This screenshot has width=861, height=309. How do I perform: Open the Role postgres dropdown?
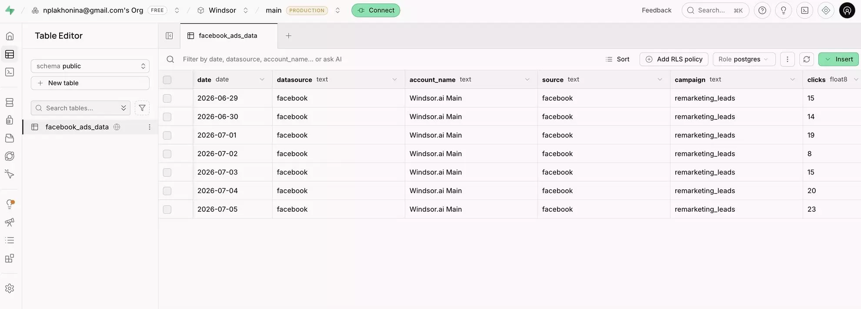coord(744,59)
